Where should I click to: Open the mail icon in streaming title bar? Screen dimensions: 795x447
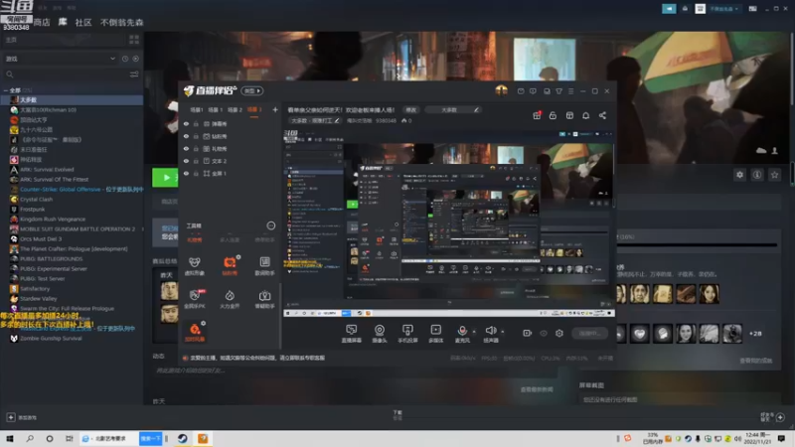click(521, 91)
